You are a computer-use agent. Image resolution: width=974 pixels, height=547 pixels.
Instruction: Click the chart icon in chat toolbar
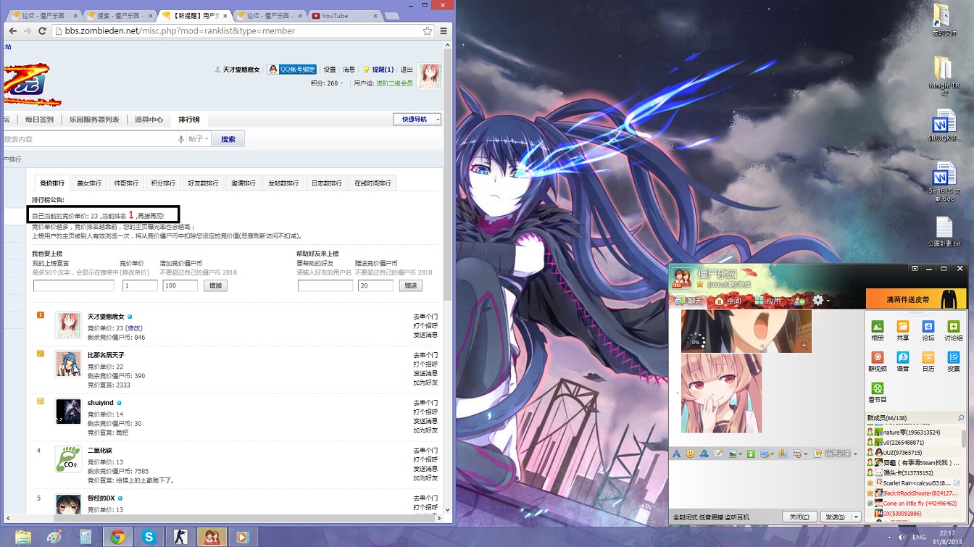(x=782, y=454)
